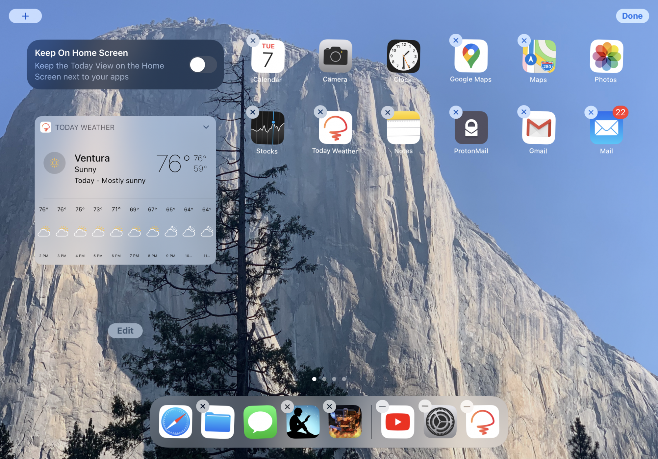This screenshot has height=459, width=658.
Task: Open the Kindle app in dock
Action: pos(303,422)
